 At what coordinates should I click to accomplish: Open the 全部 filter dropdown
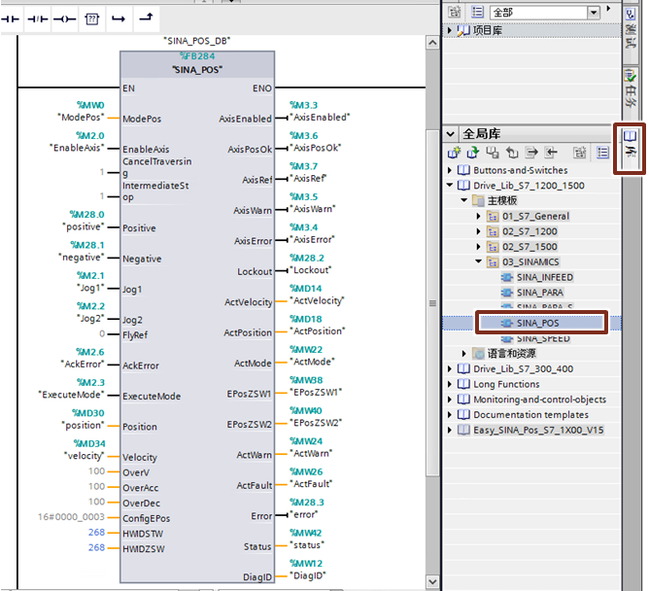click(594, 13)
